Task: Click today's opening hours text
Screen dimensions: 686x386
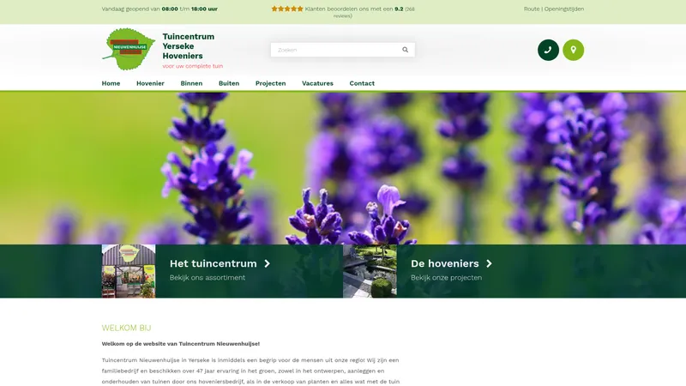Action: pyautogui.click(x=159, y=9)
